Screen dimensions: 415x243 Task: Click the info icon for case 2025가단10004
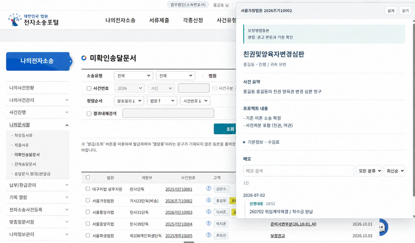point(209,223)
